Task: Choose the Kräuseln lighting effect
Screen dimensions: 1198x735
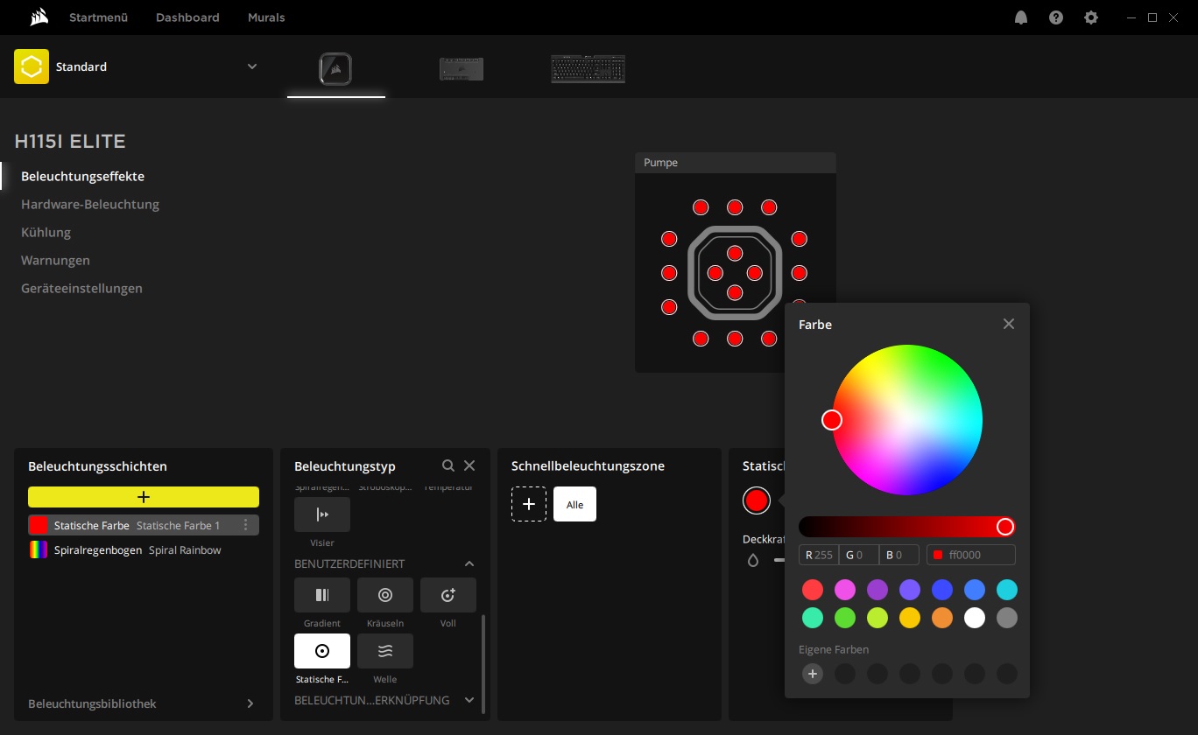Action: coord(385,595)
